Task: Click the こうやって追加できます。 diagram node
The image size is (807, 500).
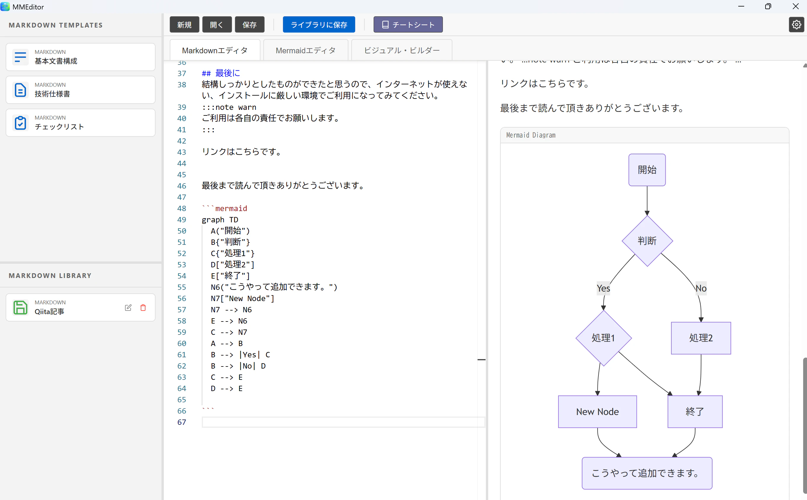Action: point(647,473)
